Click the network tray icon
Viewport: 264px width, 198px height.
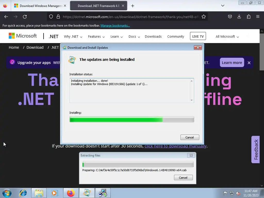pos(232,193)
